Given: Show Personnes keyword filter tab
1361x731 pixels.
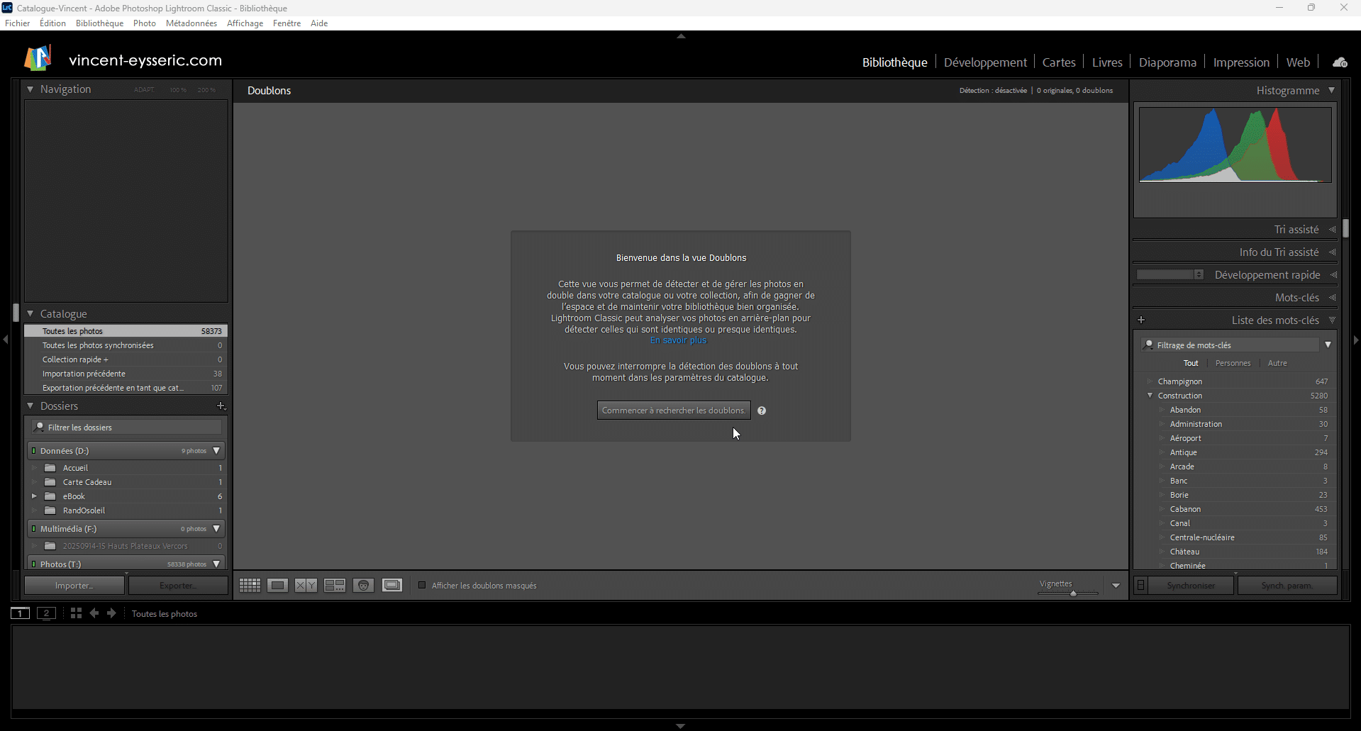Looking at the screenshot, I should click(1233, 363).
